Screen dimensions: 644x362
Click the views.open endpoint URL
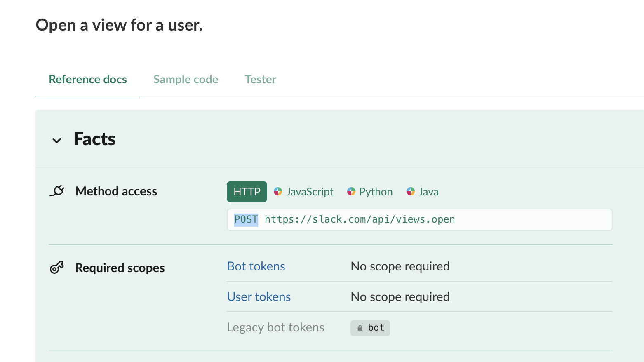pyautogui.click(x=360, y=219)
